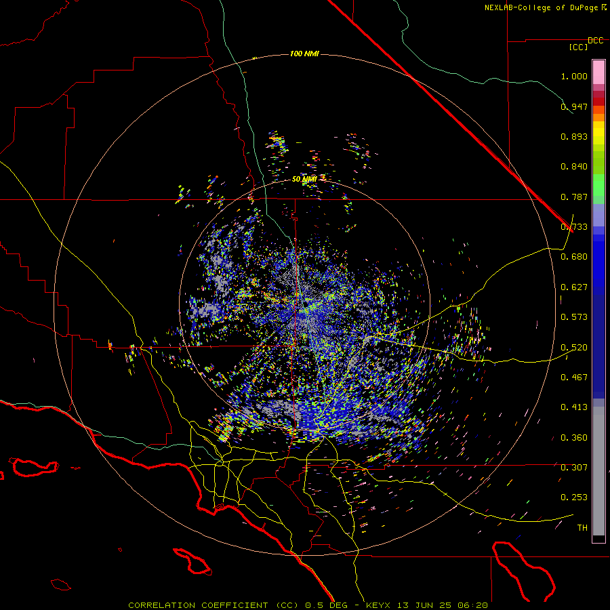Select the 0.573 scale label
The image size is (610, 610).
pyautogui.click(x=574, y=317)
